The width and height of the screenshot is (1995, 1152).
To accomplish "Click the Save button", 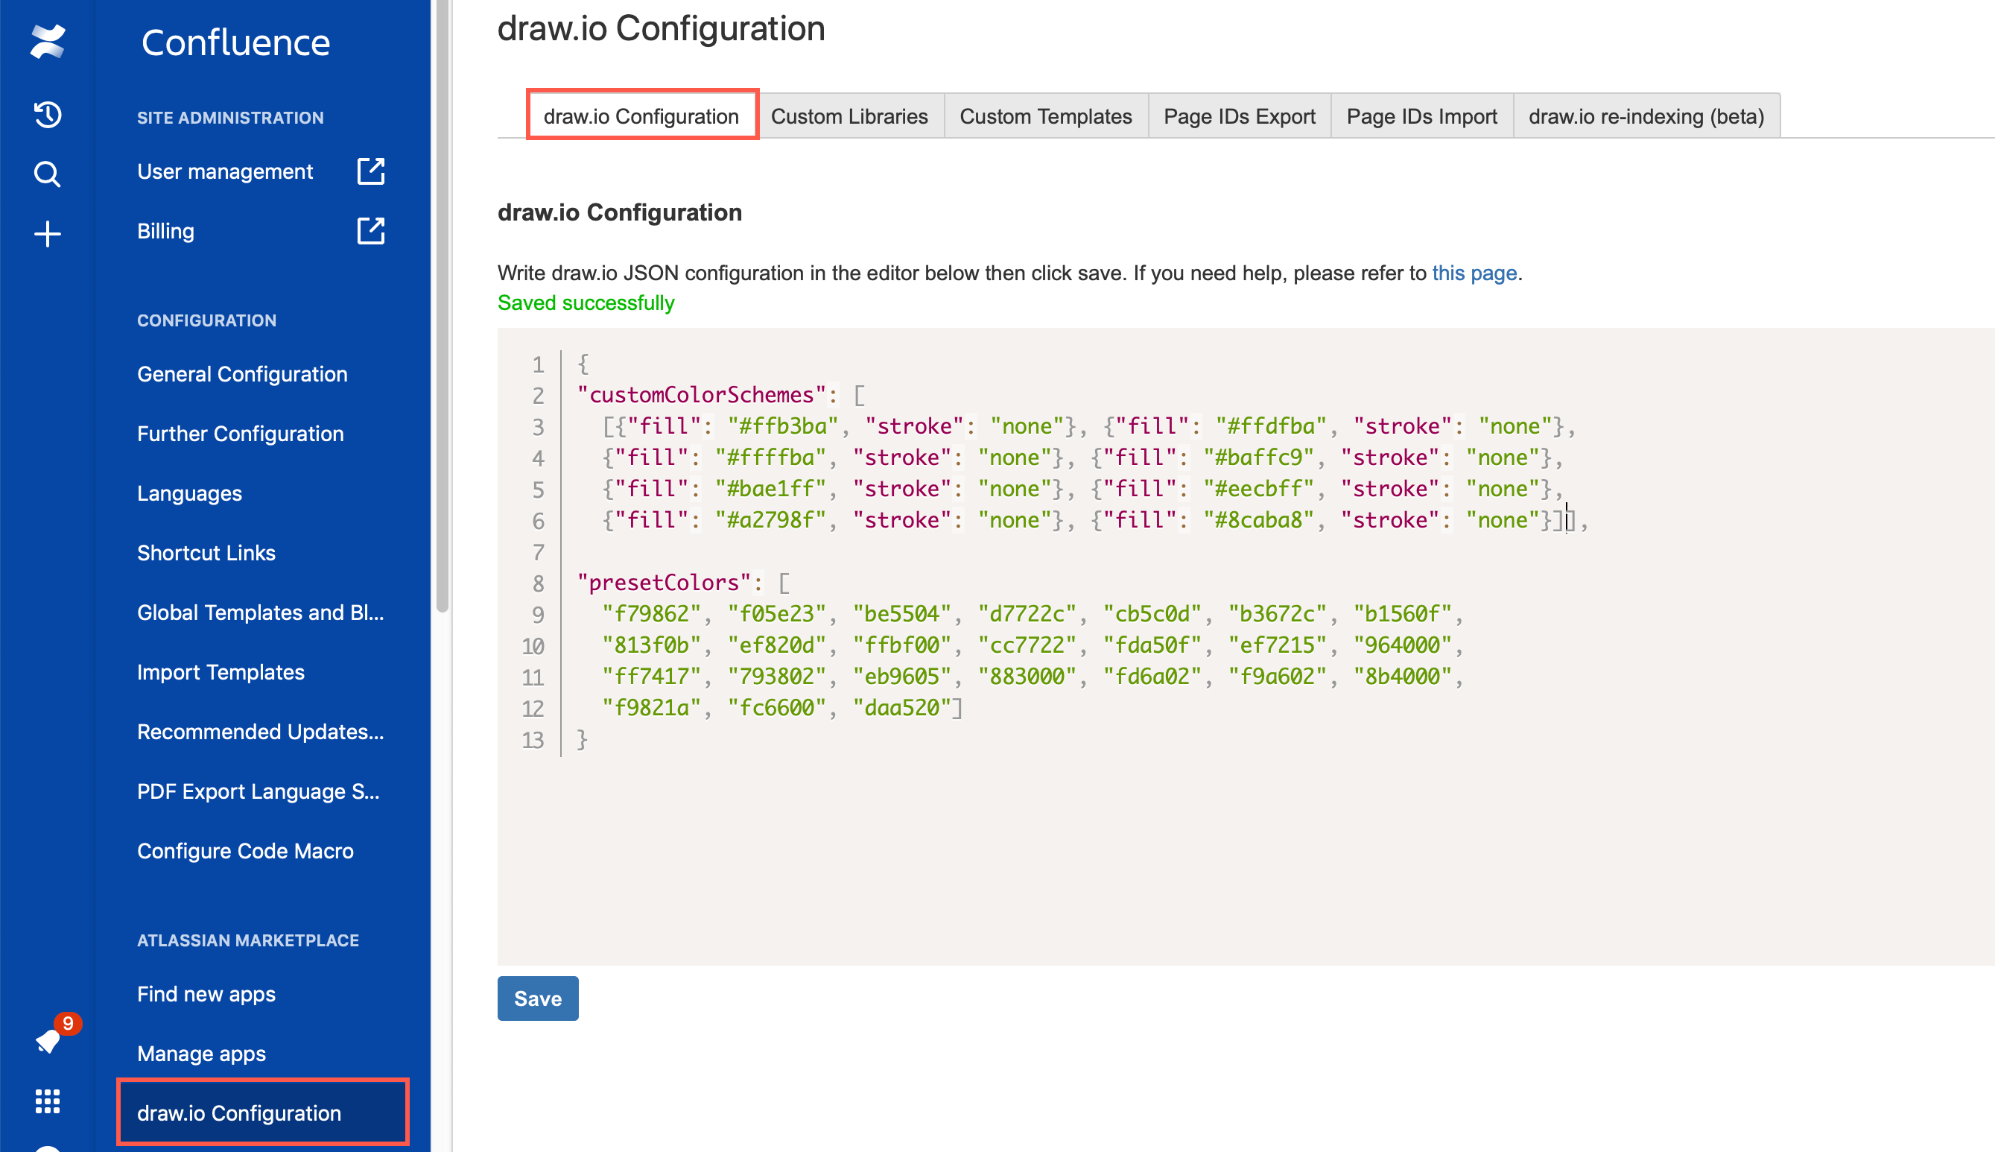I will click(x=537, y=998).
